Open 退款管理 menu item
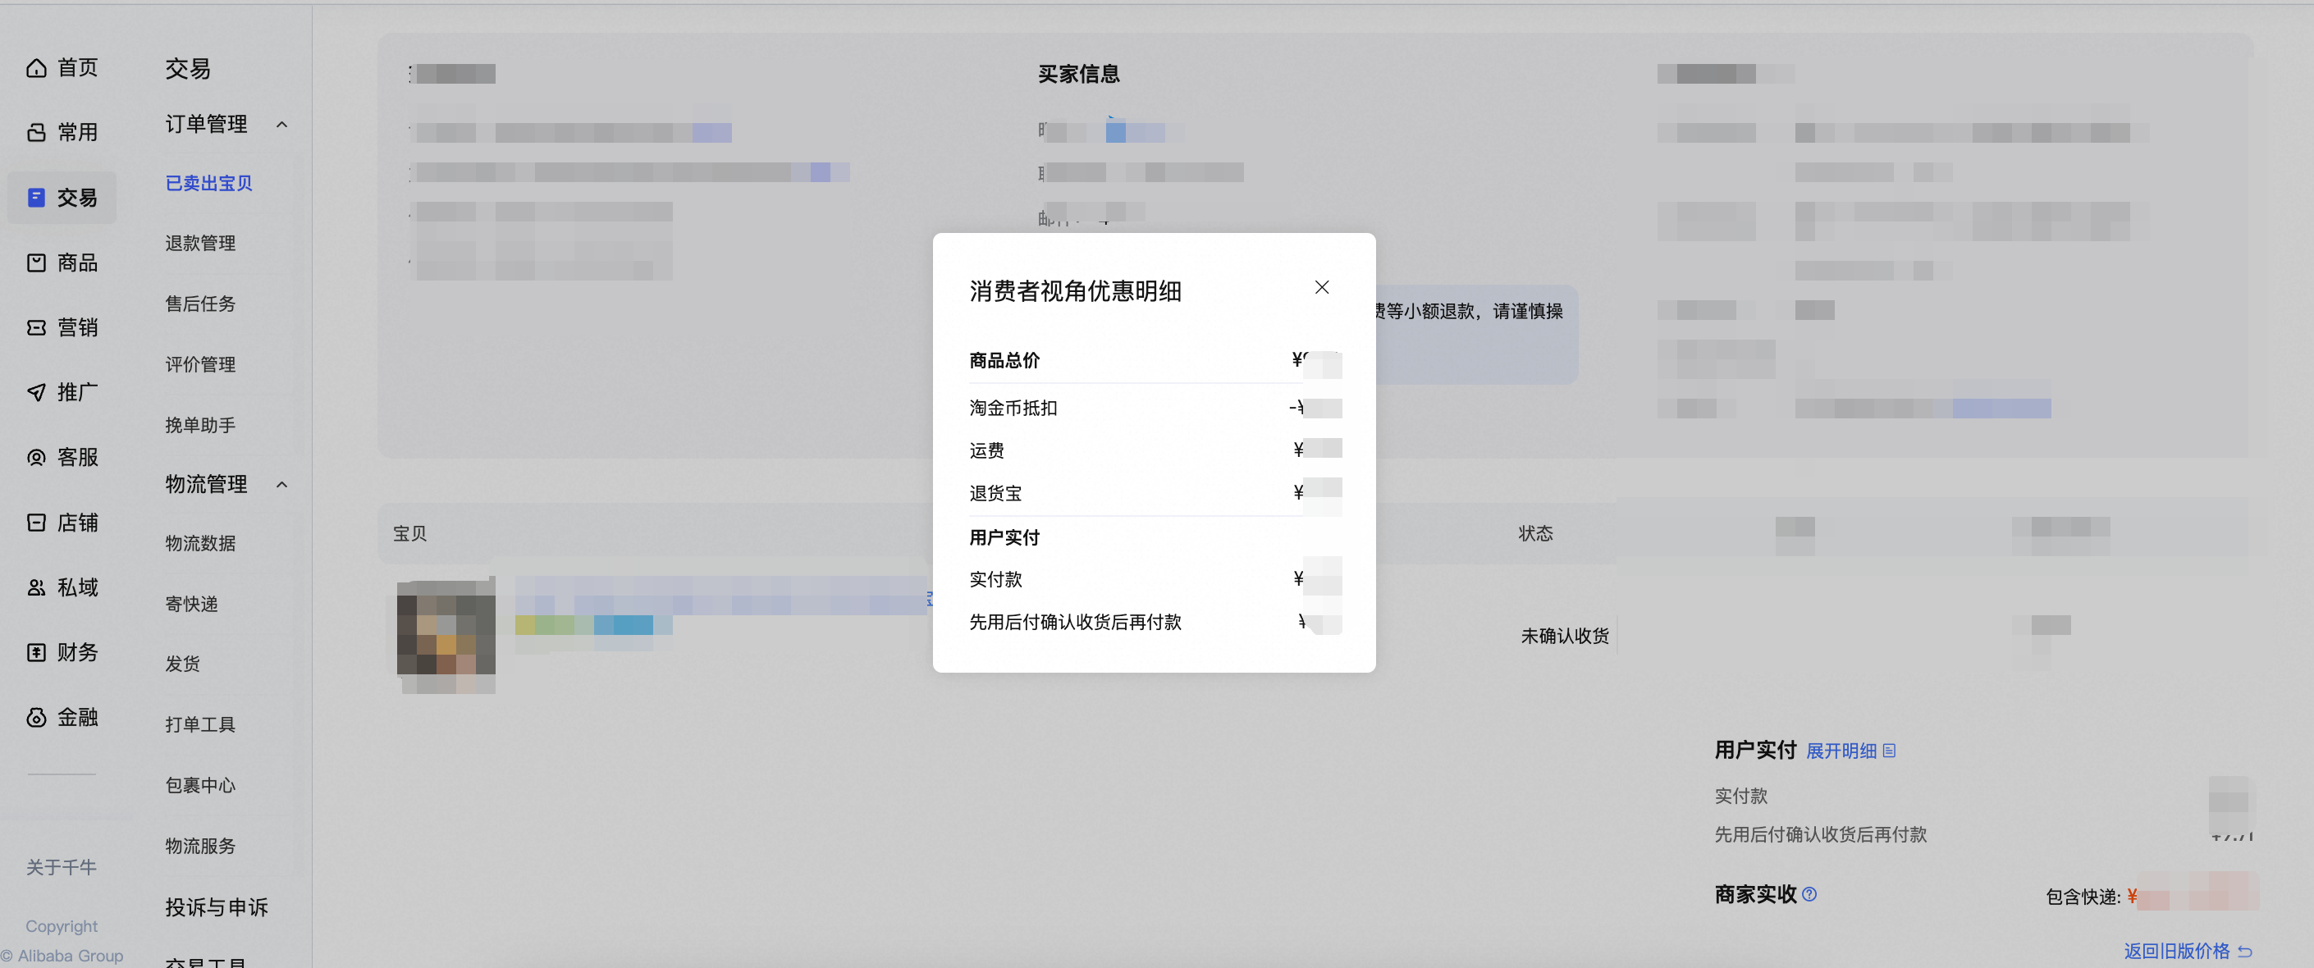 [x=200, y=244]
